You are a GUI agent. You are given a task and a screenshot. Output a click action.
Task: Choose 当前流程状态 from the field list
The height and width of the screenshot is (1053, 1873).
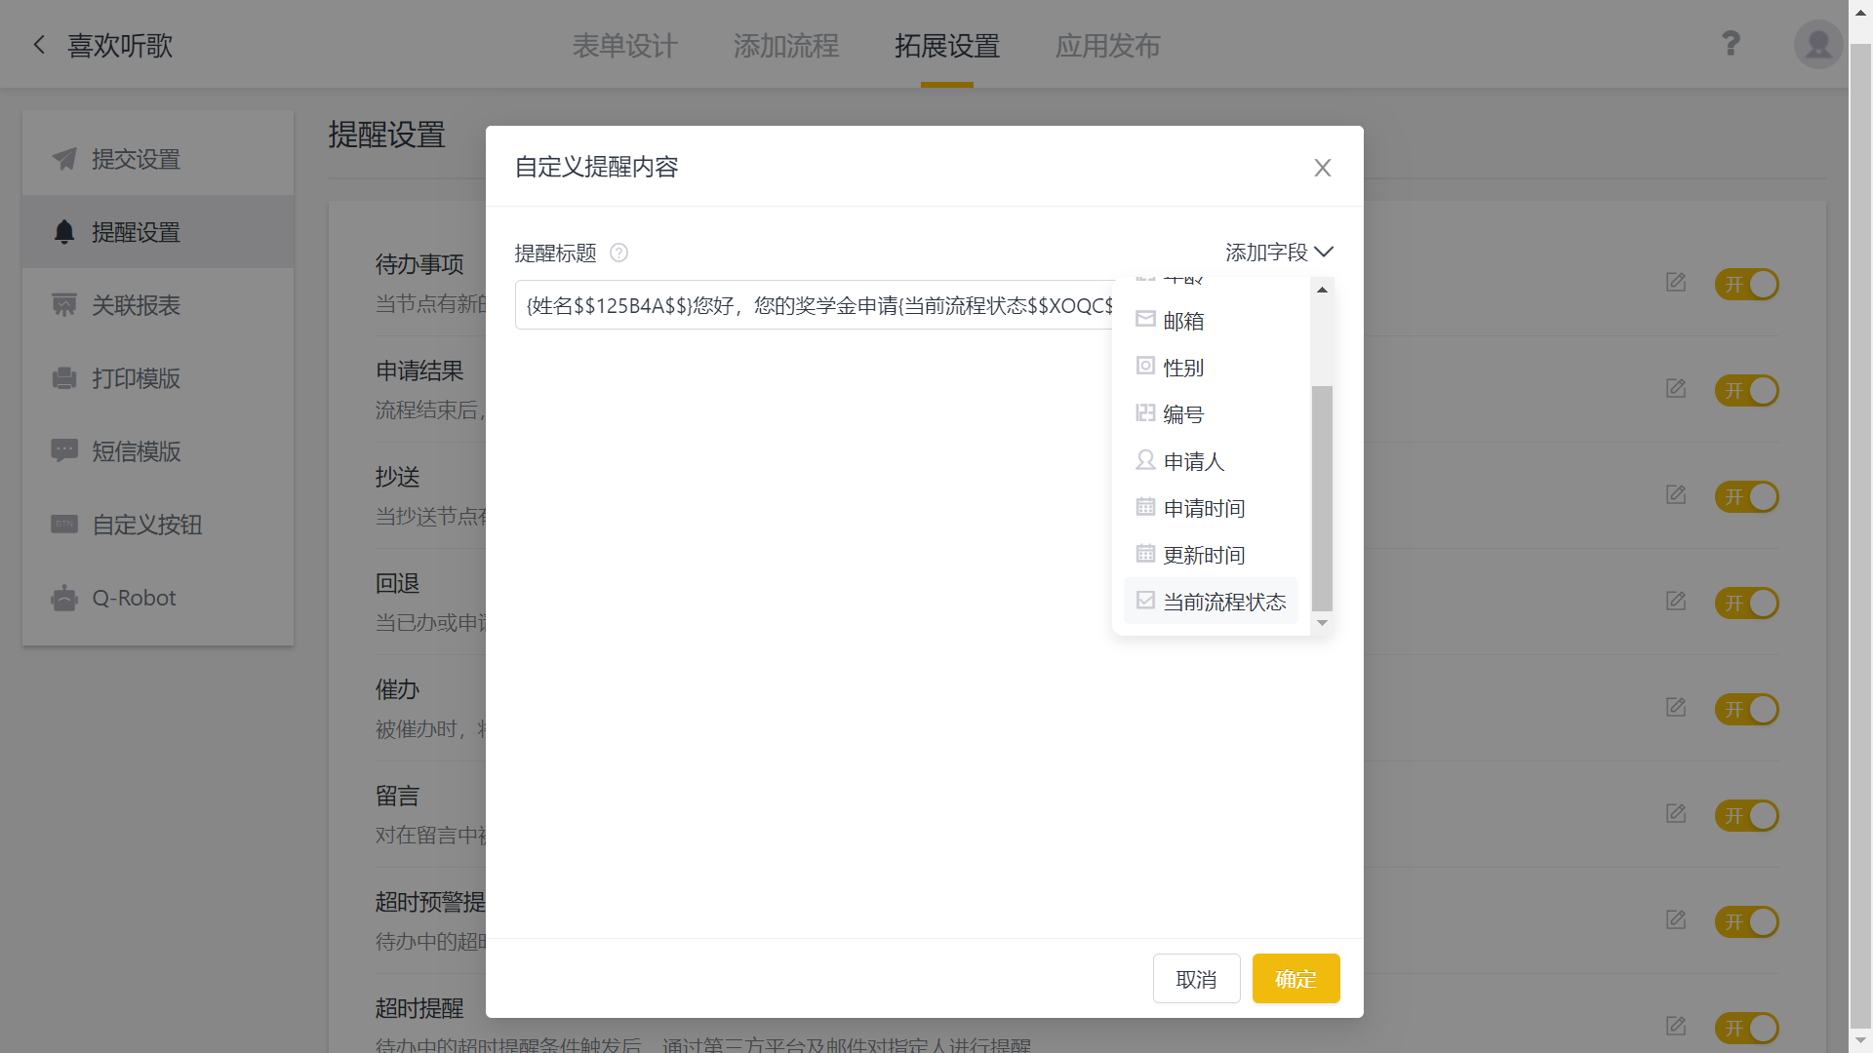click(1211, 602)
